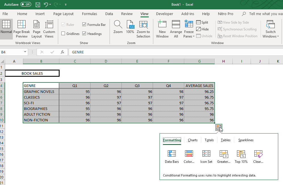Click the BIOGRAPHIES cell
This screenshot has width=283, height=185.
click(41, 109)
